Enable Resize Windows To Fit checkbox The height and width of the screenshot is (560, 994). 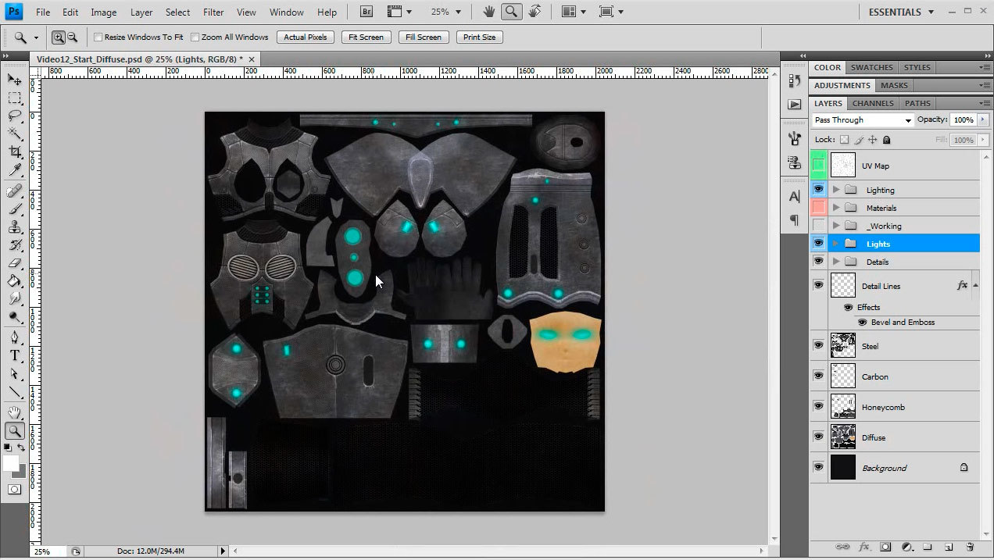tap(98, 37)
